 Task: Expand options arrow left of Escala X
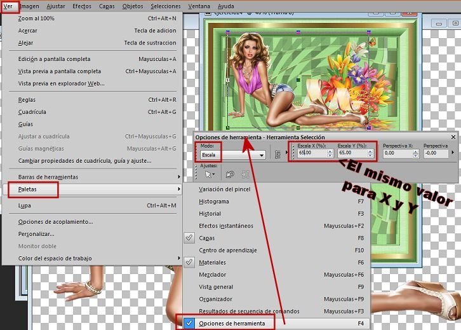[286, 153]
